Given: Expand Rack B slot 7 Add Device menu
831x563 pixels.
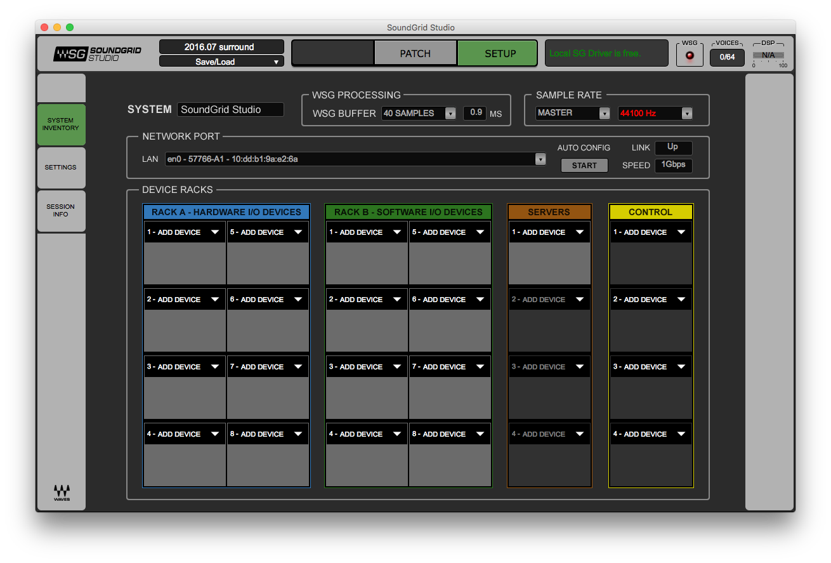Looking at the screenshot, I should point(450,367).
